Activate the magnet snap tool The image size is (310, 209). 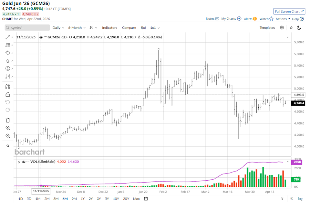pyautogui.click(x=8, y=86)
